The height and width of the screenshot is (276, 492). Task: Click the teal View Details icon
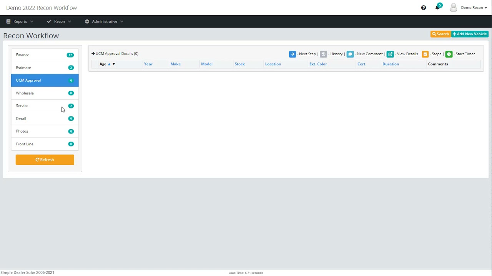390,54
